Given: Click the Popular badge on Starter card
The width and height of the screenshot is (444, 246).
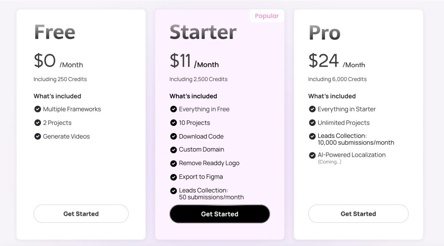Looking at the screenshot, I should click(x=267, y=16).
